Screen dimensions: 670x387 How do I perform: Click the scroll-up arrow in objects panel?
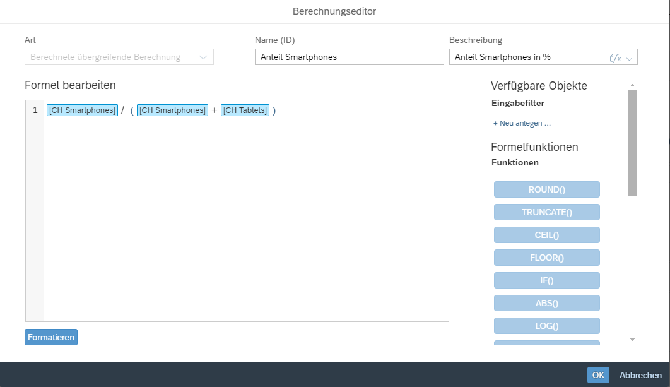[632, 85]
